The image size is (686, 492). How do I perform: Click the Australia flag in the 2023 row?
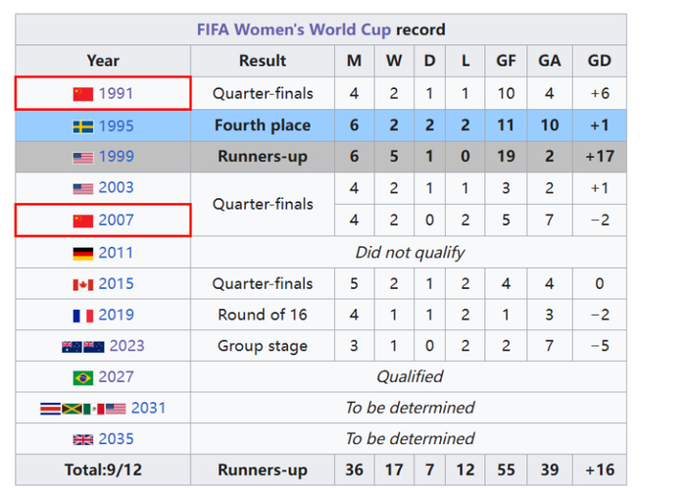72,346
